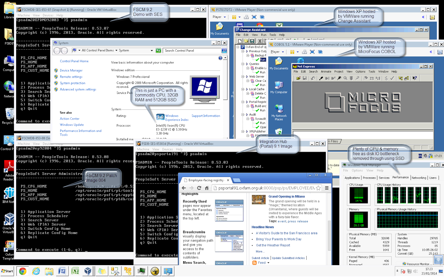Screen dimensions: 444x277
Task: Reload the page in the Chrome window
Action: [199, 188]
